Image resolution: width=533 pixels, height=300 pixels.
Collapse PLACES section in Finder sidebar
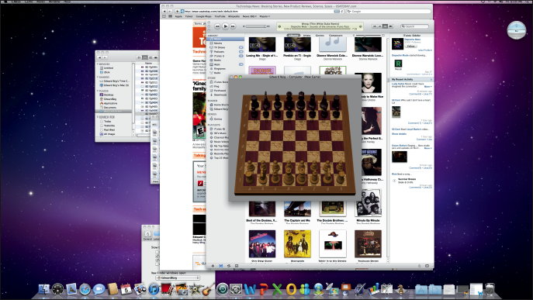click(98, 91)
